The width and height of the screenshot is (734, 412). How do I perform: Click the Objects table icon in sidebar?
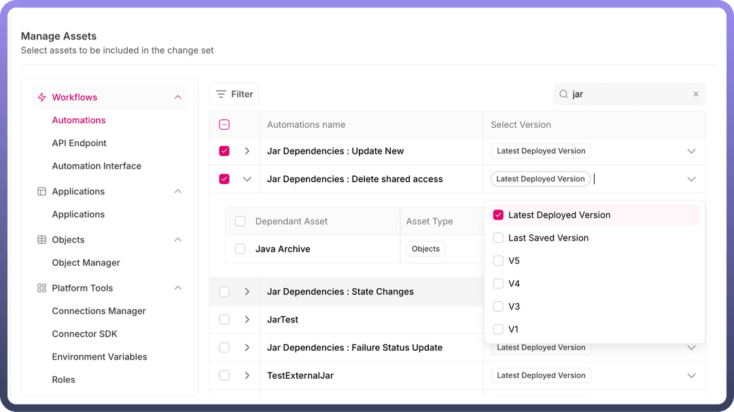coord(41,240)
